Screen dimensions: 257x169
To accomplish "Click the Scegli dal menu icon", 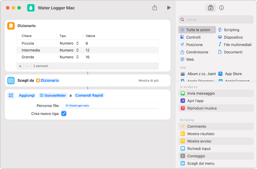I will tap(183, 163).
